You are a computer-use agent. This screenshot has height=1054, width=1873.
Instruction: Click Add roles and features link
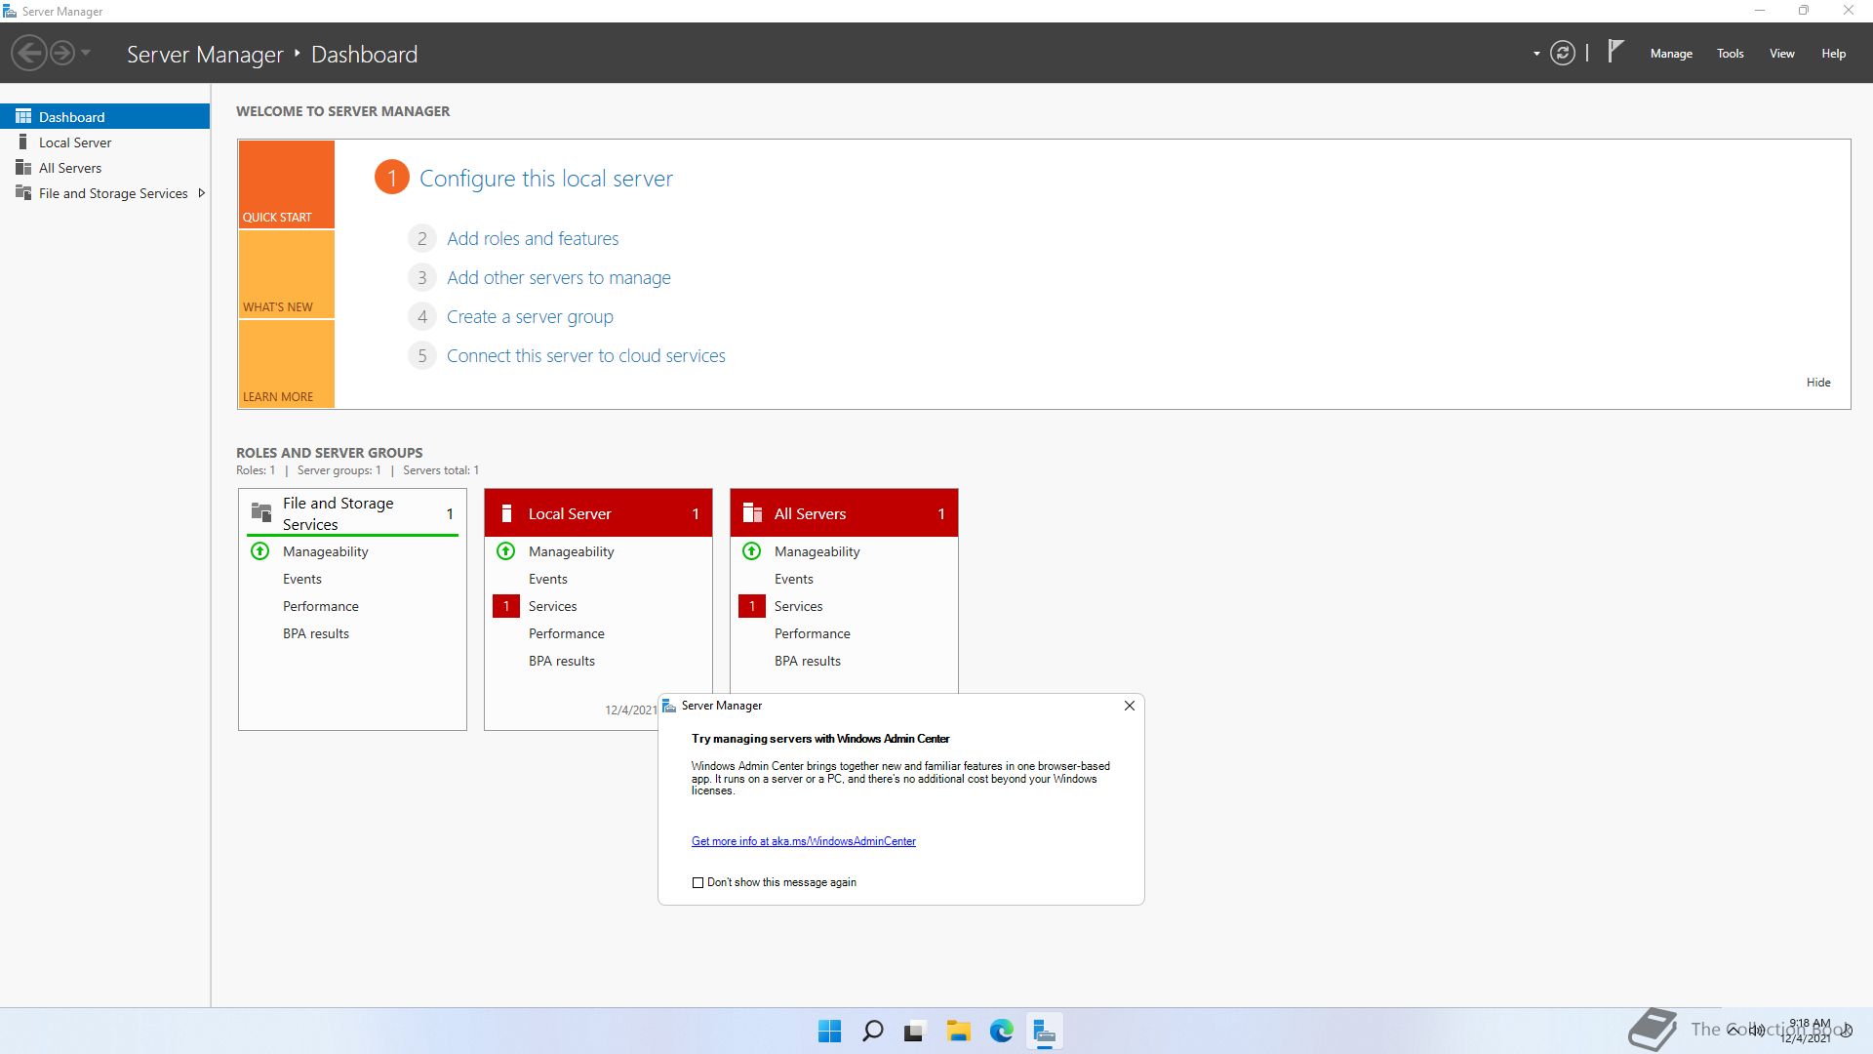[x=533, y=238]
